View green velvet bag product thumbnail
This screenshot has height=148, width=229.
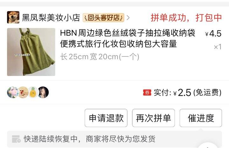[x=31, y=52]
